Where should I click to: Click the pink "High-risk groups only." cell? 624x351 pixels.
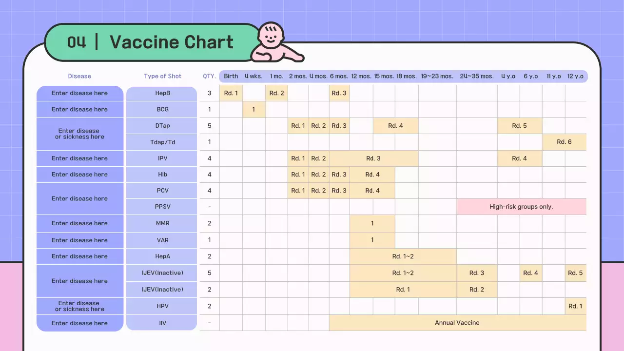[x=521, y=207]
